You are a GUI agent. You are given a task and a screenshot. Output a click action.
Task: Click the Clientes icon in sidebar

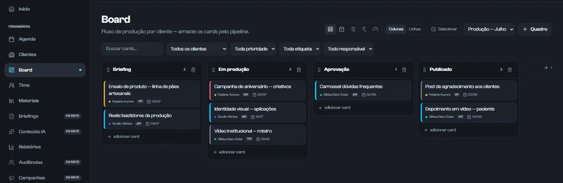pyautogui.click(x=12, y=54)
